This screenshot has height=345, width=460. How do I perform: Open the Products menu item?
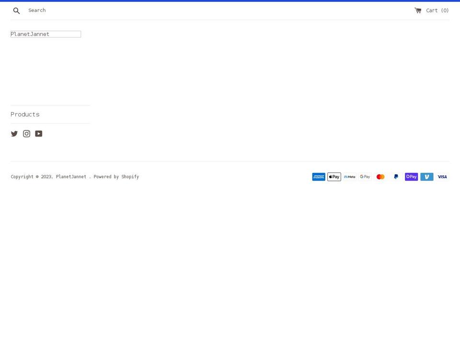tap(25, 115)
